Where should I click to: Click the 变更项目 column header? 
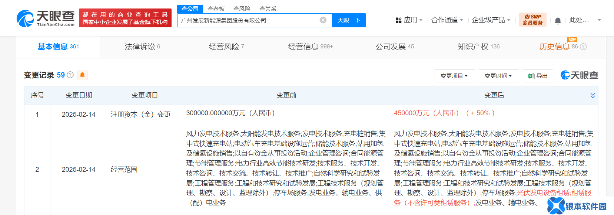(145, 95)
